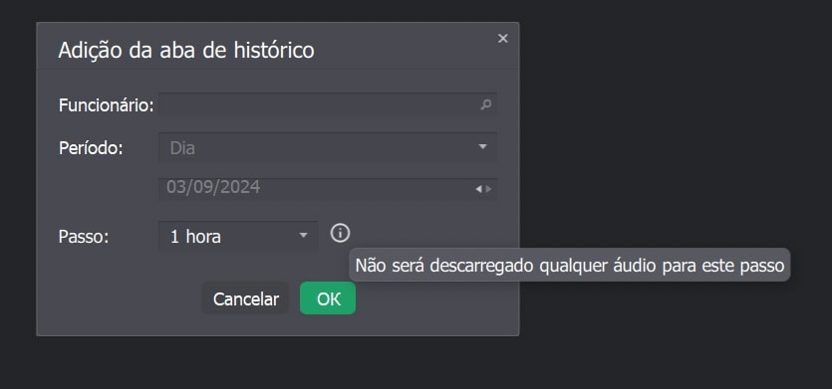Click the info icon beside the Passo dropdown
This screenshot has width=832, height=389.
coord(340,233)
